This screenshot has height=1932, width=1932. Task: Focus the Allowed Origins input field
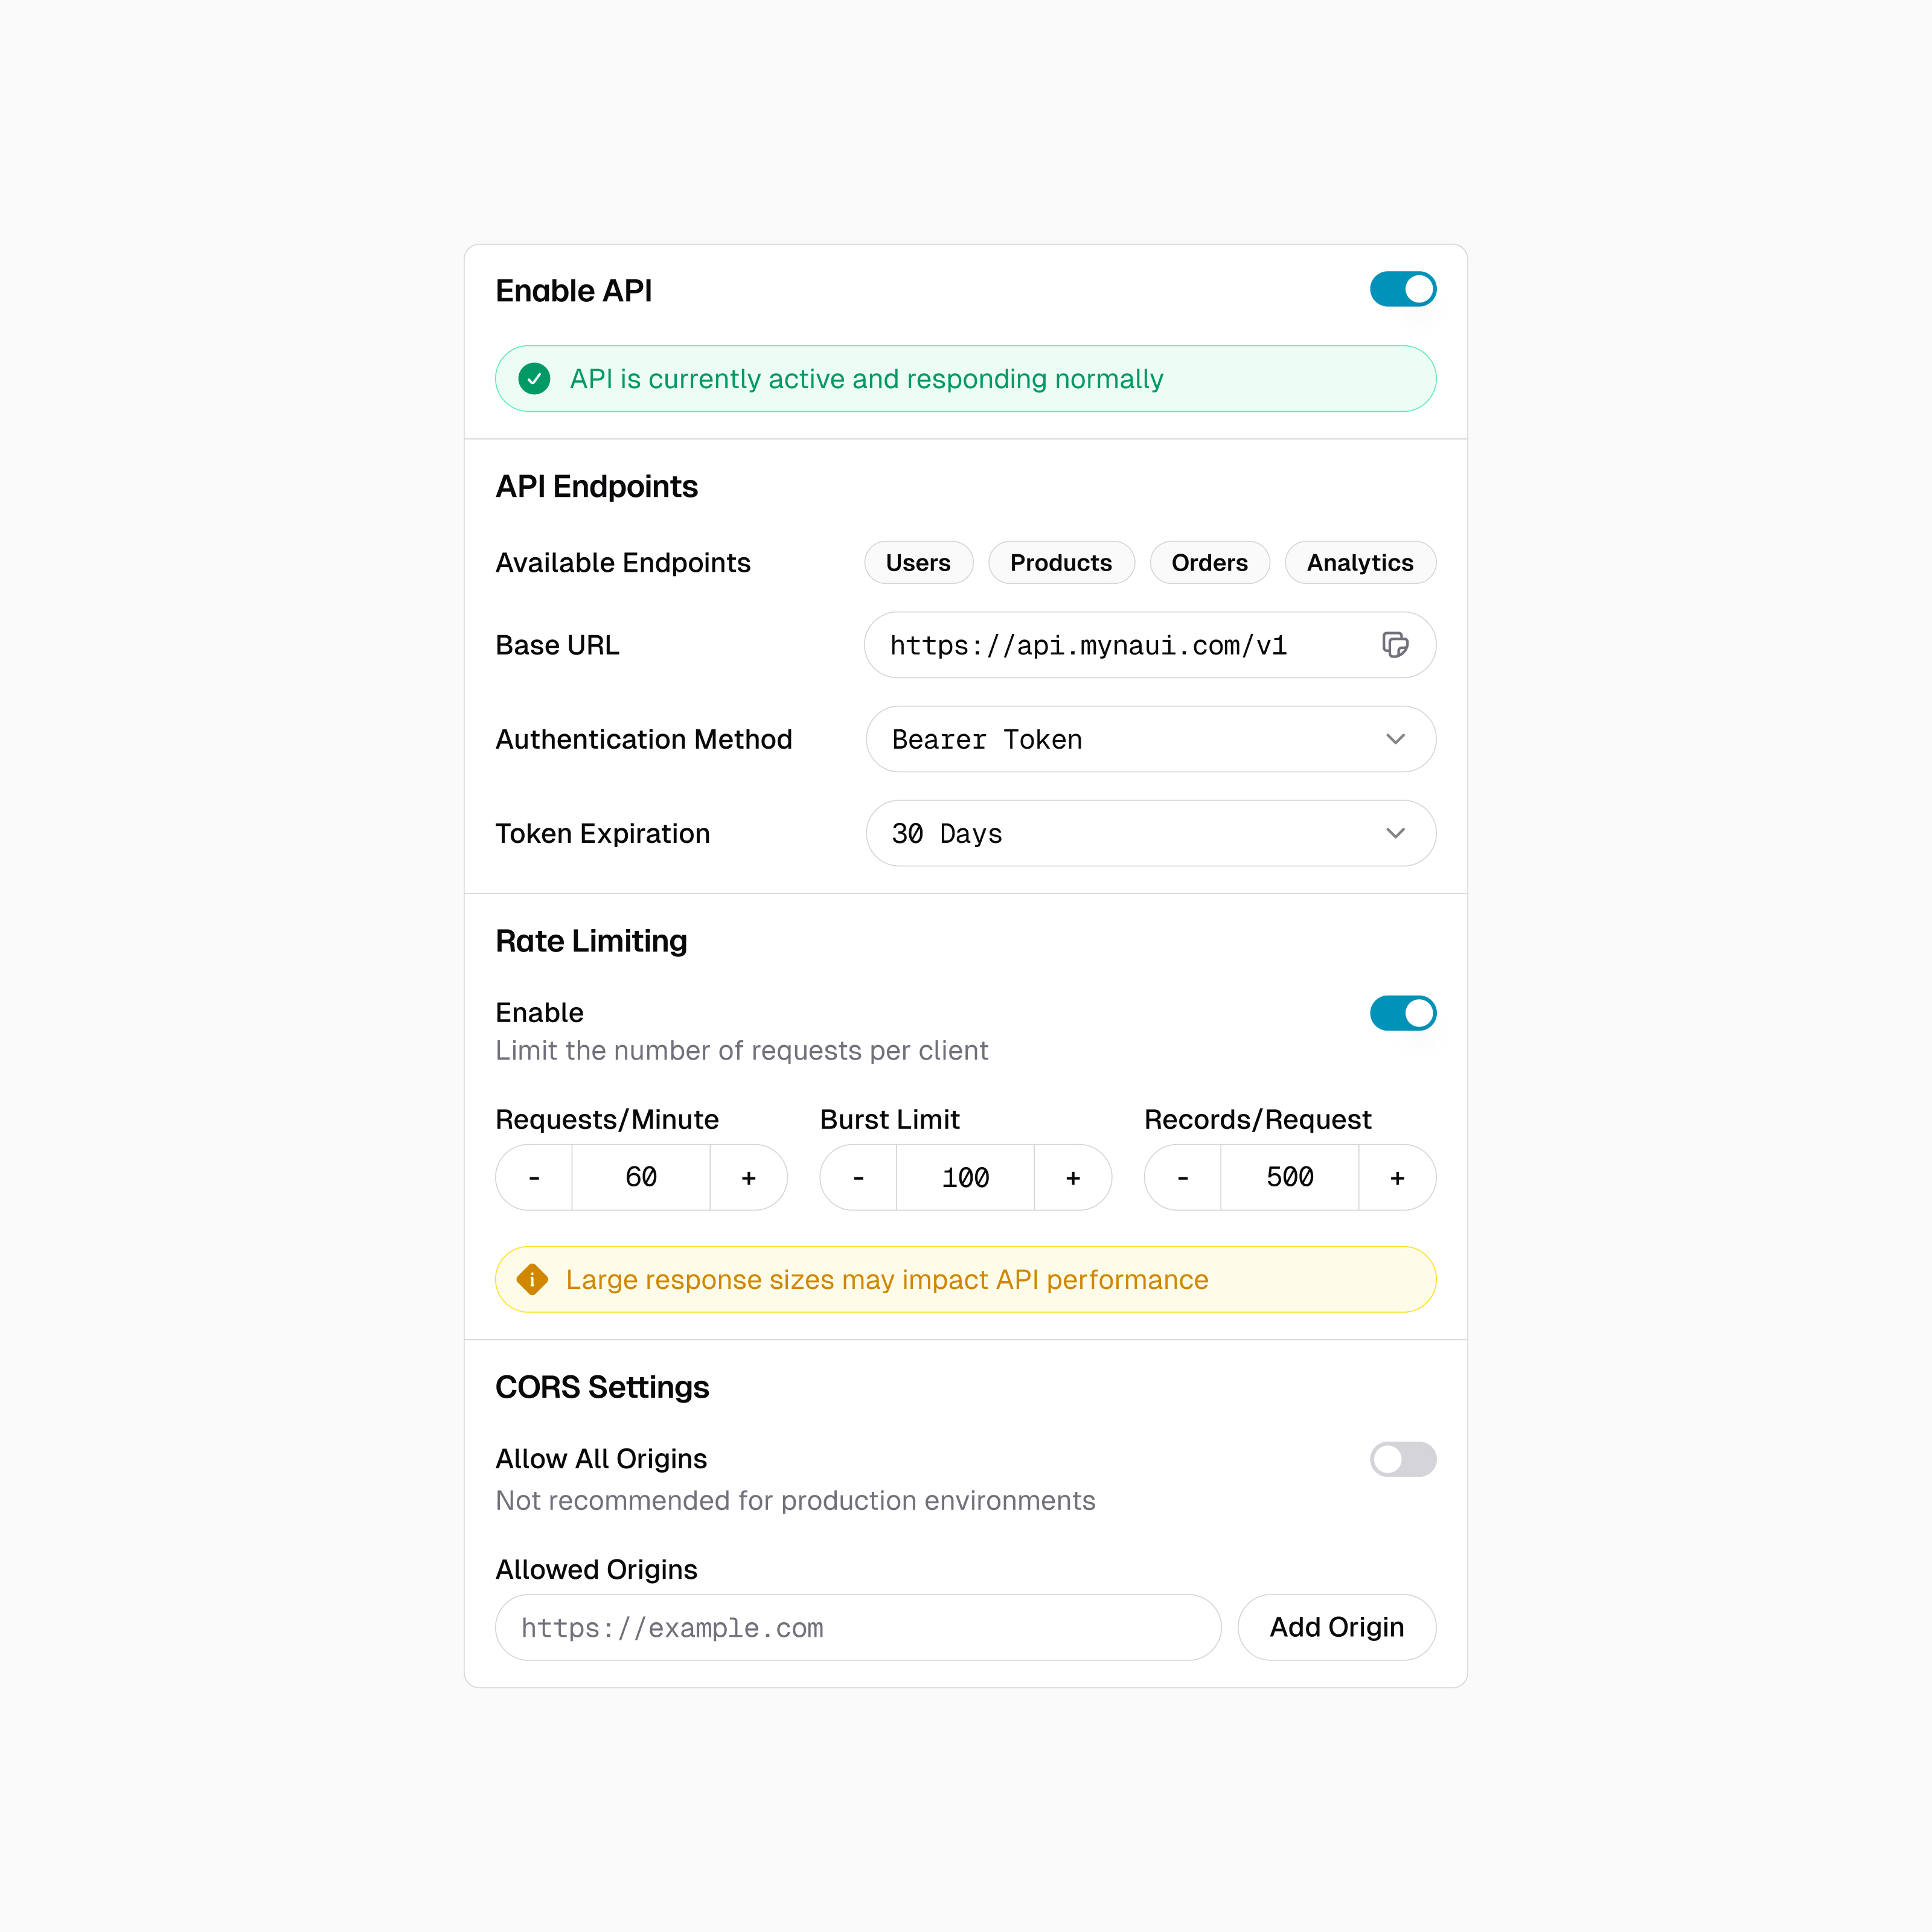(857, 1627)
